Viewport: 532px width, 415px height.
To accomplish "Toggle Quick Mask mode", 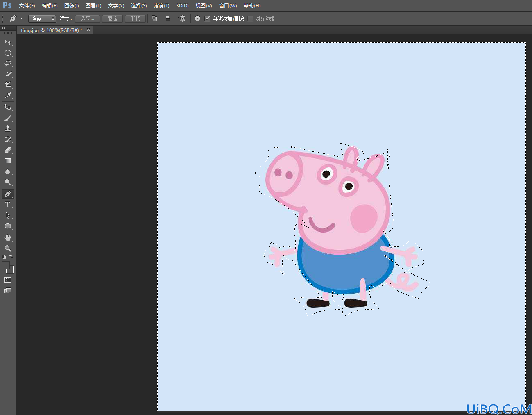I will 8,280.
